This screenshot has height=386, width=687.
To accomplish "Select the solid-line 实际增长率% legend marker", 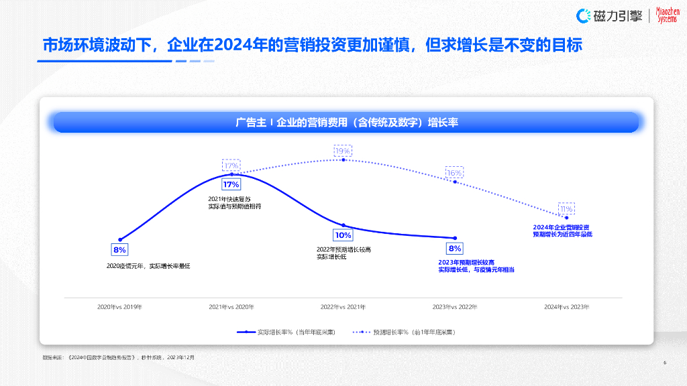I will [246, 331].
